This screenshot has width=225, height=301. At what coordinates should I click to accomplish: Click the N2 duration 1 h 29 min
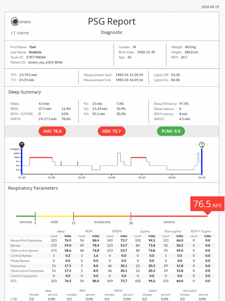pos(100,109)
